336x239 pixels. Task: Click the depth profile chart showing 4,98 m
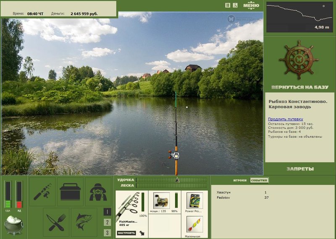coord(299,17)
